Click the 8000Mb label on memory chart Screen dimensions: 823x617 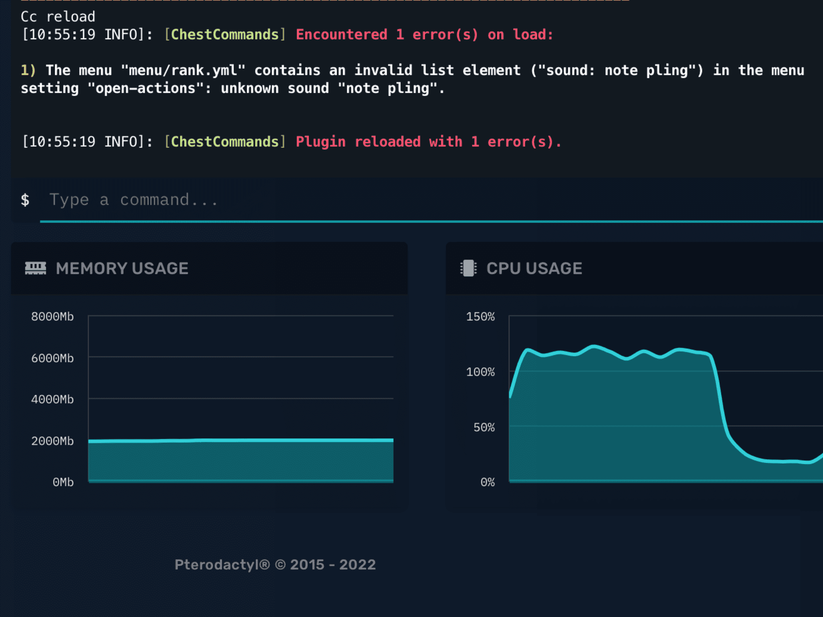pos(53,317)
